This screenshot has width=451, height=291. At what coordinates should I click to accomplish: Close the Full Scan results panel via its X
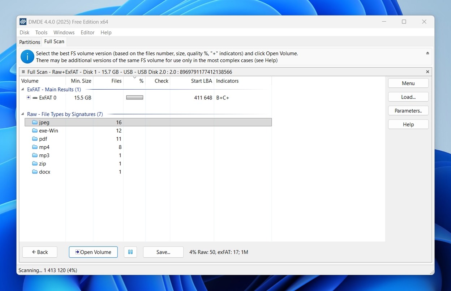click(x=428, y=72)
